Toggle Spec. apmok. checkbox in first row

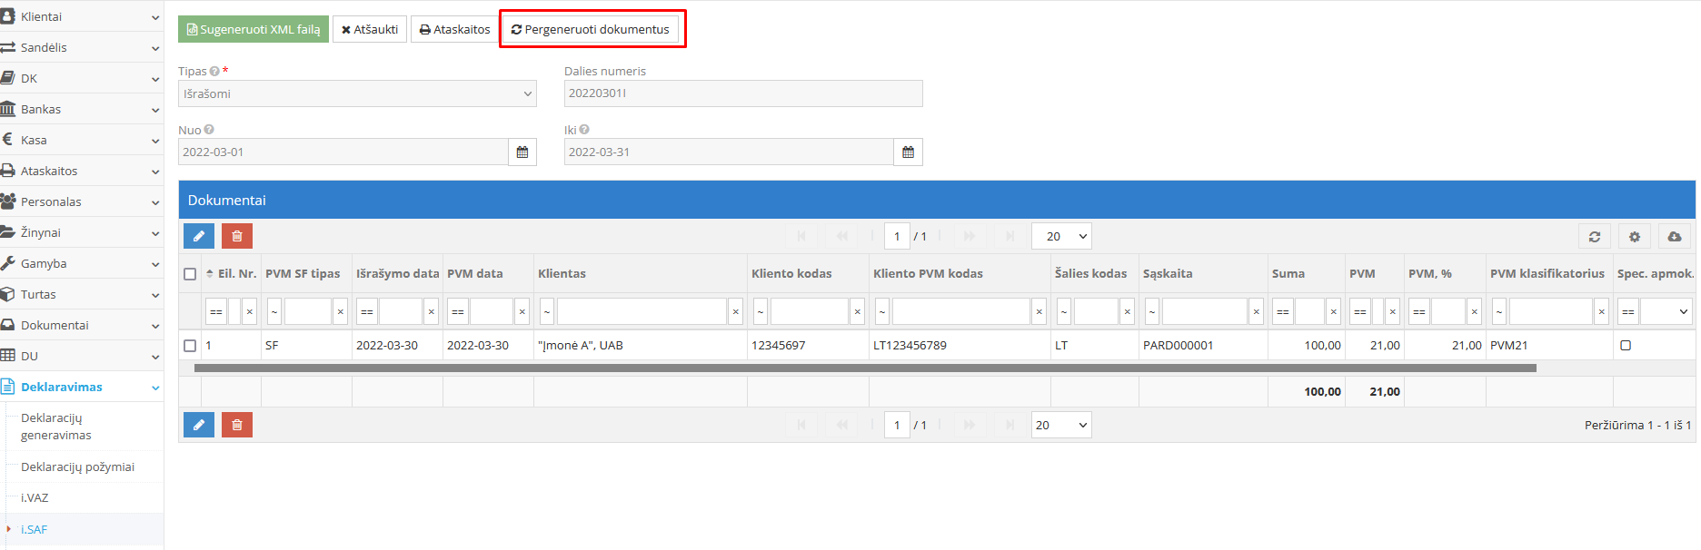click(1626, 346)
